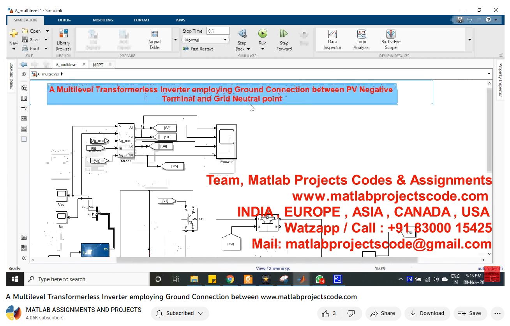Expand the Run options arrow

click(x=263, y=49)
